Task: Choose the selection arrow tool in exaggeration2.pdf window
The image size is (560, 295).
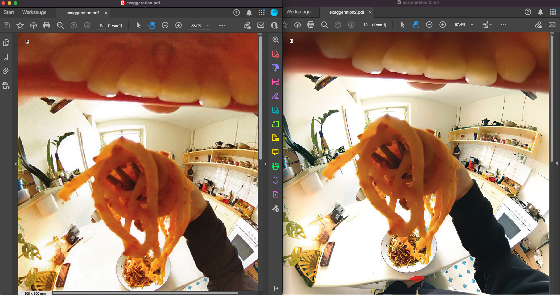Action: 402,25
